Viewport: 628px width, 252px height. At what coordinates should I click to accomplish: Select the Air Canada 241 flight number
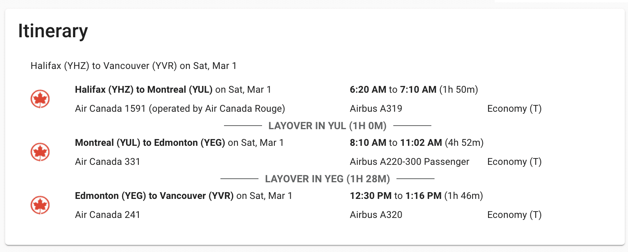(107, 215)
